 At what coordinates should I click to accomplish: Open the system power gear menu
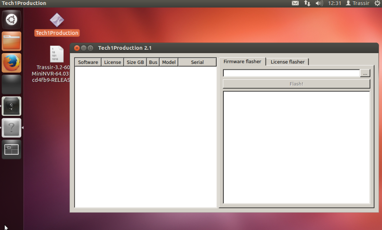click(377, 3)
